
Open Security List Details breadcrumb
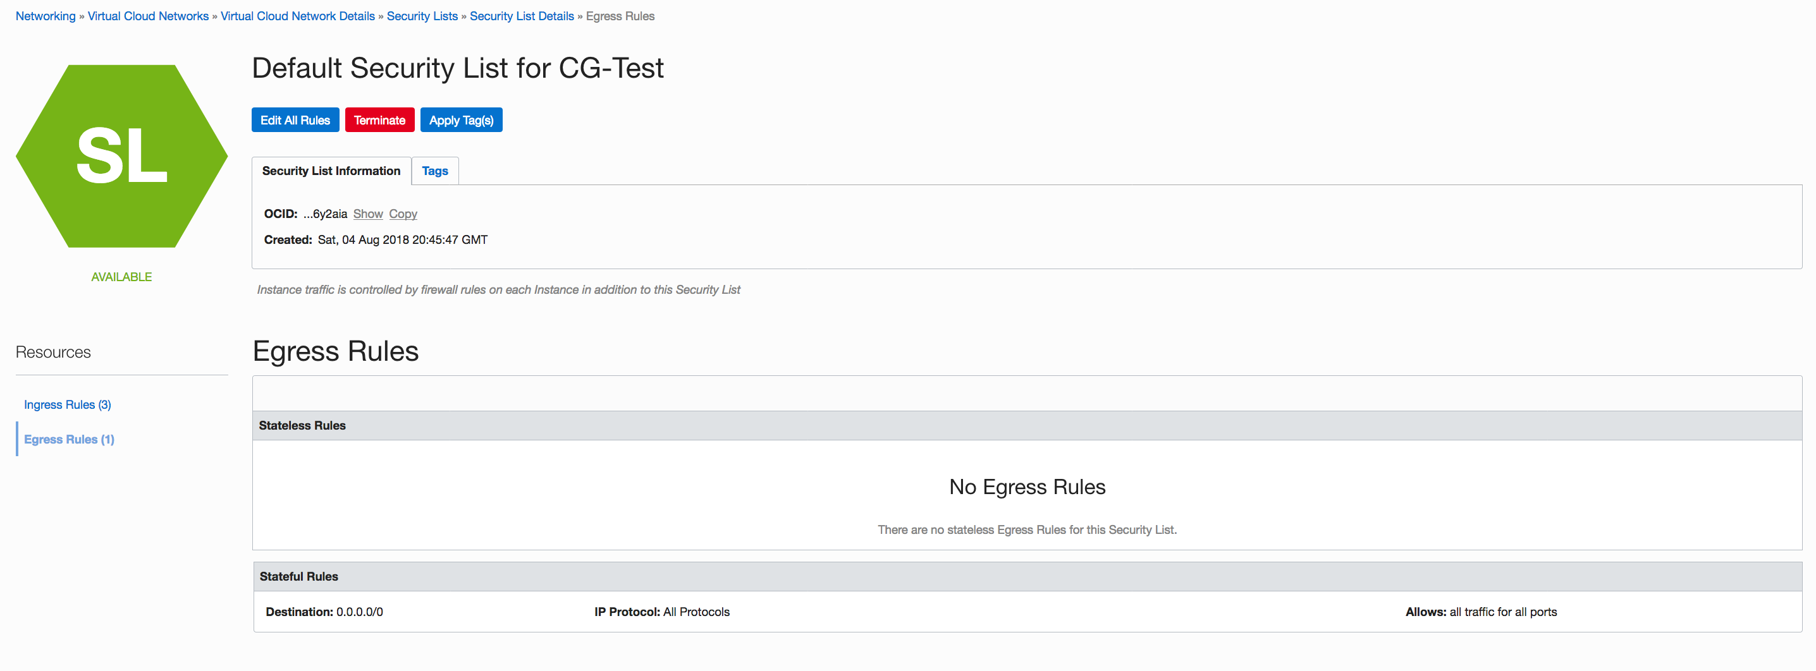[522, 16]
